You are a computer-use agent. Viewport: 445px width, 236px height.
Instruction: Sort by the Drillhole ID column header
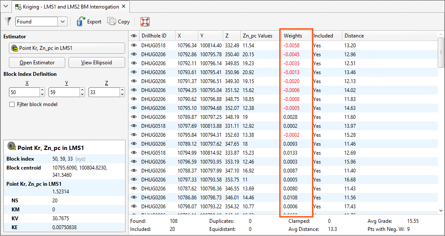[157, 36]
